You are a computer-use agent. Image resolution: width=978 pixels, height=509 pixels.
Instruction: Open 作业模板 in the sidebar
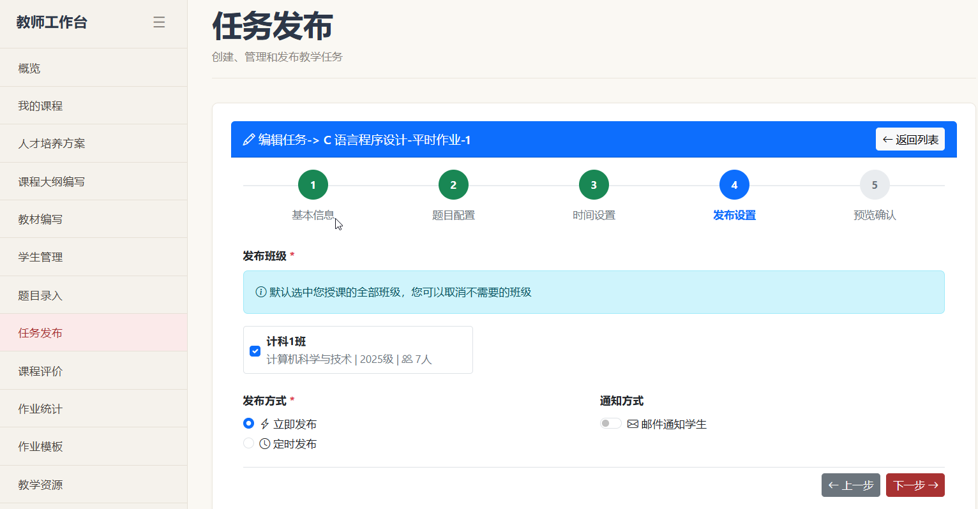[x=93, y=446]
